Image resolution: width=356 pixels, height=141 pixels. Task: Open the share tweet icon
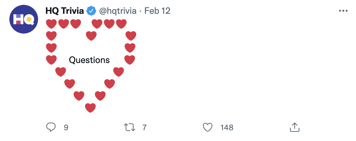pyautogui.click(x=295, y=127)
